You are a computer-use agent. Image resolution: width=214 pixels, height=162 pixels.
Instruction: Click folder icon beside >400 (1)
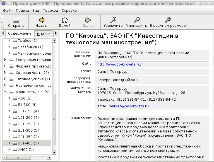click(x=15, y=149)
